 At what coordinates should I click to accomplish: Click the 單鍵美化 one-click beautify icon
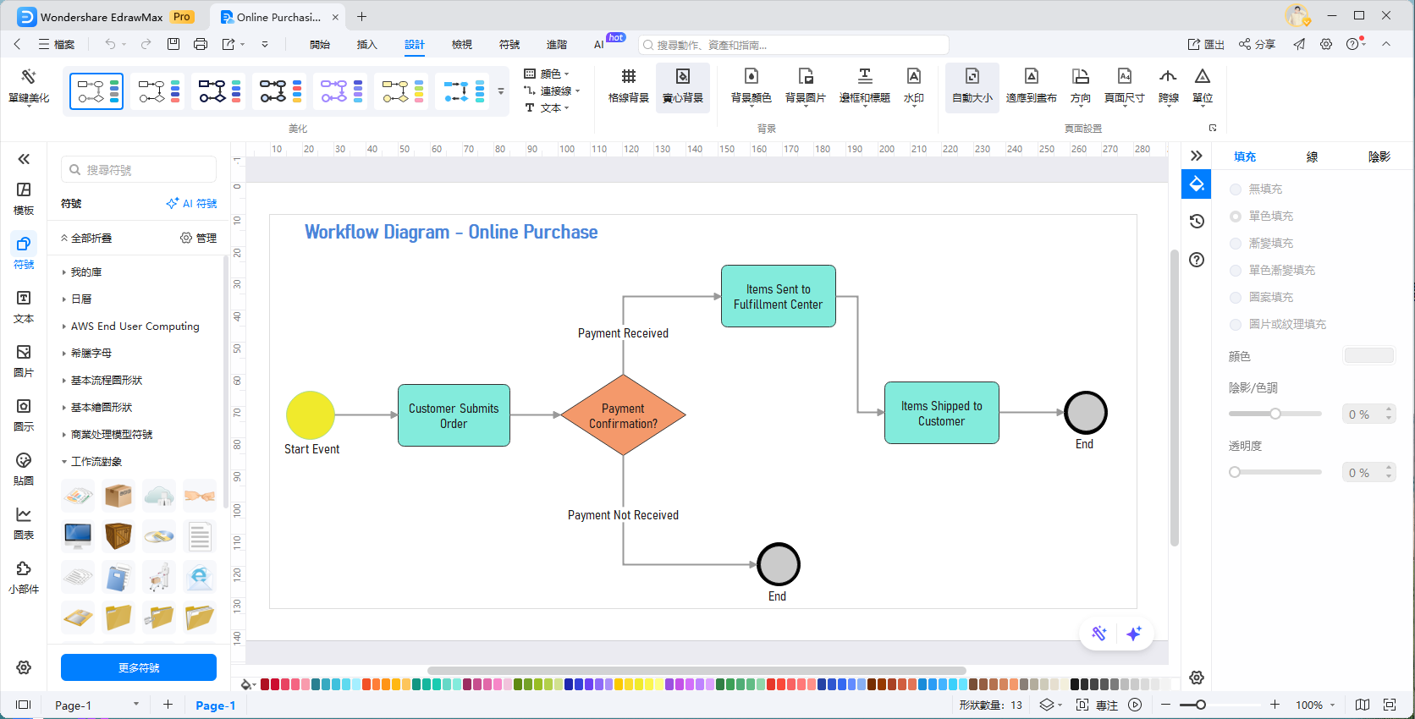tap(29, 77)
